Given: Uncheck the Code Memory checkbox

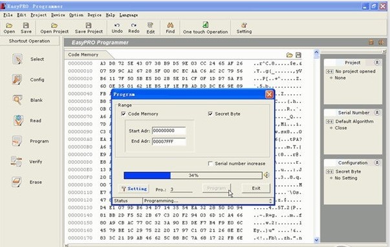Looking at the screenshot, I should pos(123,114).
